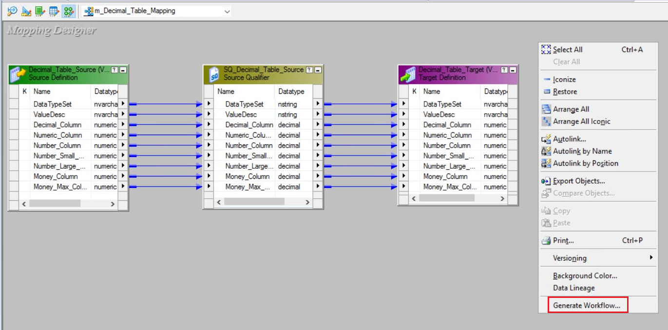Screen dimensions: 668x330
Task: Open the Target Designer tool
Action: point(26,11)
